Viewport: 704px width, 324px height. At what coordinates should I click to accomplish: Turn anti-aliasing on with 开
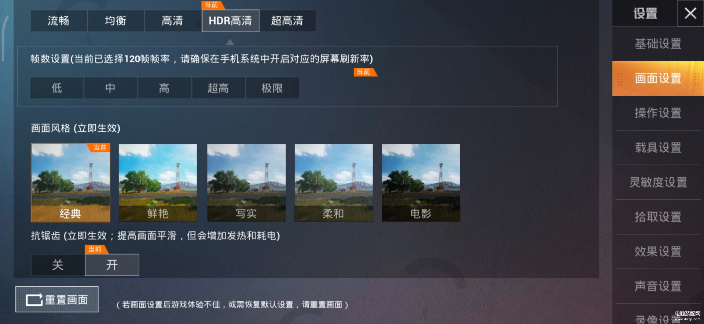pyautogui.click(x=112, y=265)
